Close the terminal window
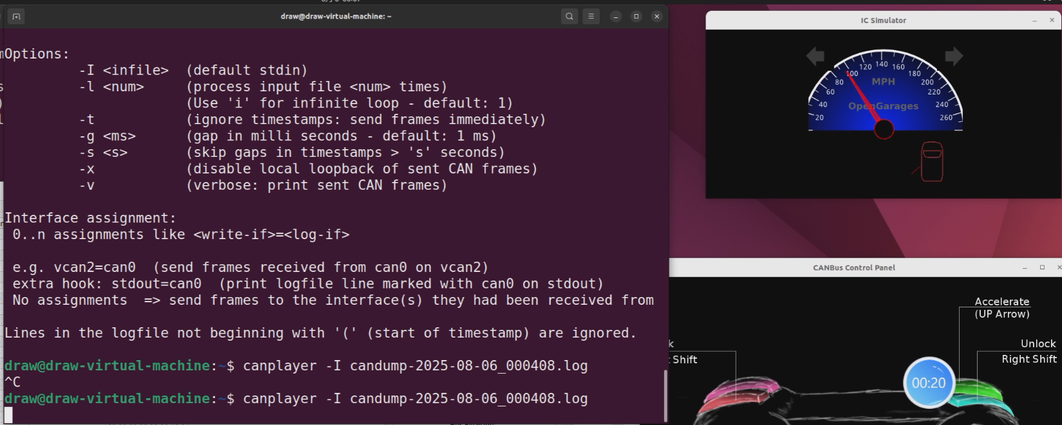 tap(657, 17)
